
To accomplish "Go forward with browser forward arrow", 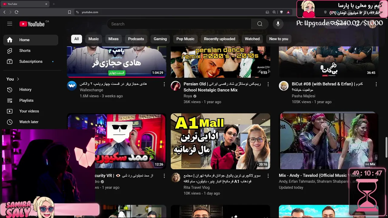I will 10,12.
